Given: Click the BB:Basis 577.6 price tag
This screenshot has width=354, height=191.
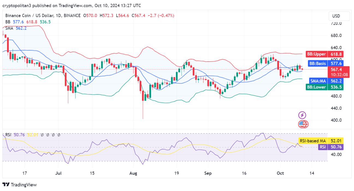Looking at the screenshot, I should pyautogui.click(x=325, y=64).
